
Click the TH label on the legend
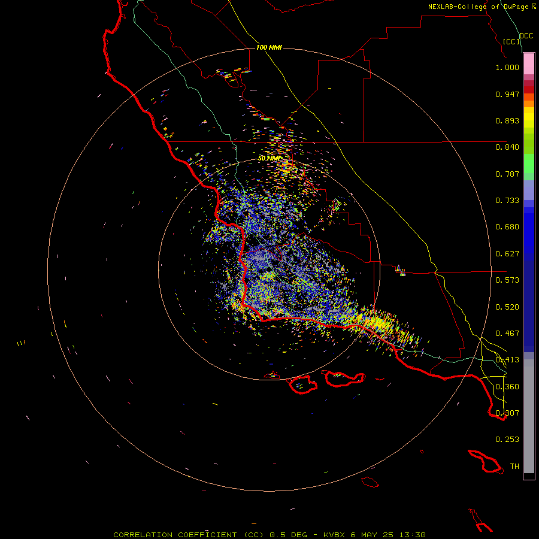click(514, 467)
